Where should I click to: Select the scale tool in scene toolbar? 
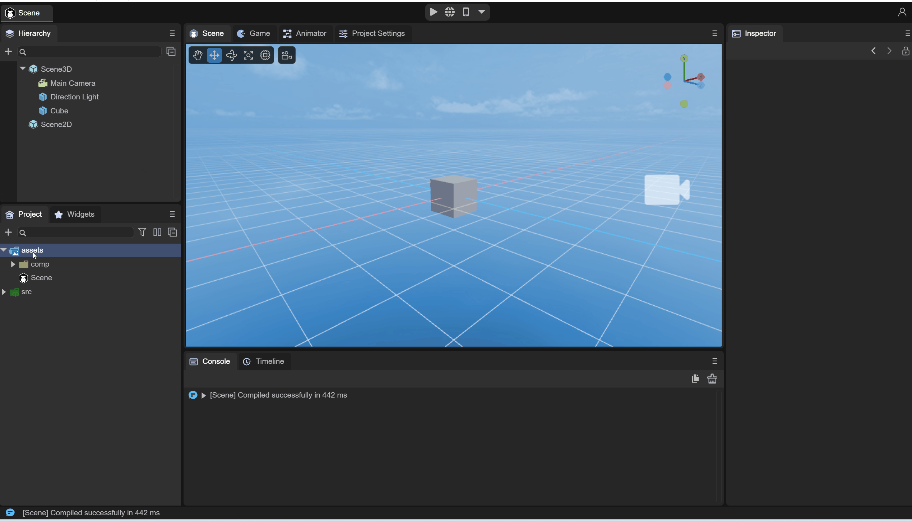(248, 55)
